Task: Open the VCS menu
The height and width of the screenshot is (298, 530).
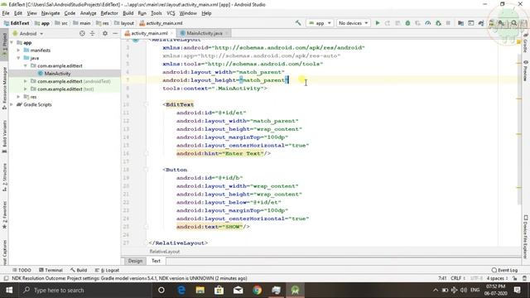Action: pos(171,13)
